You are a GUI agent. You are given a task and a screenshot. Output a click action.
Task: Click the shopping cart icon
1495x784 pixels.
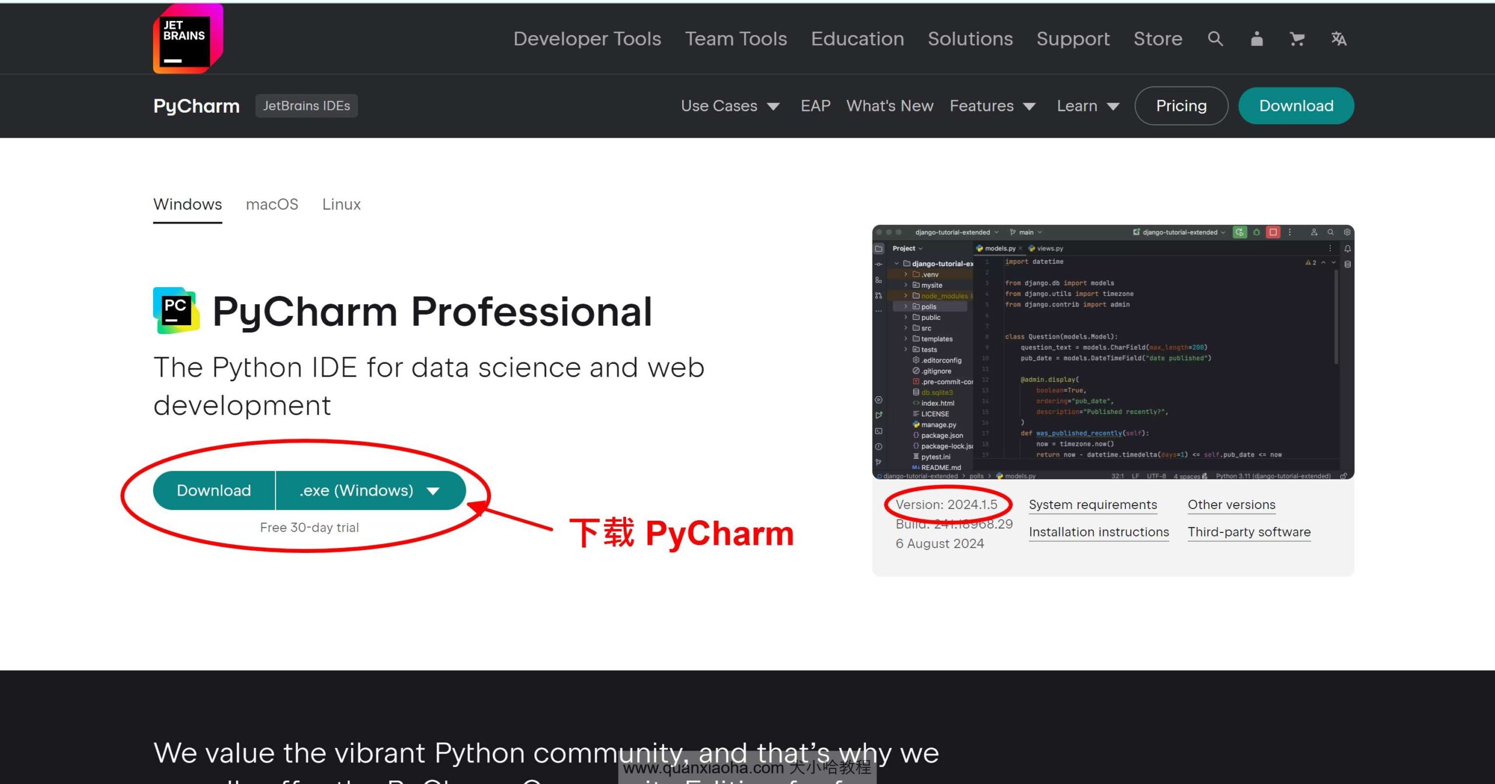point(1295,40)
